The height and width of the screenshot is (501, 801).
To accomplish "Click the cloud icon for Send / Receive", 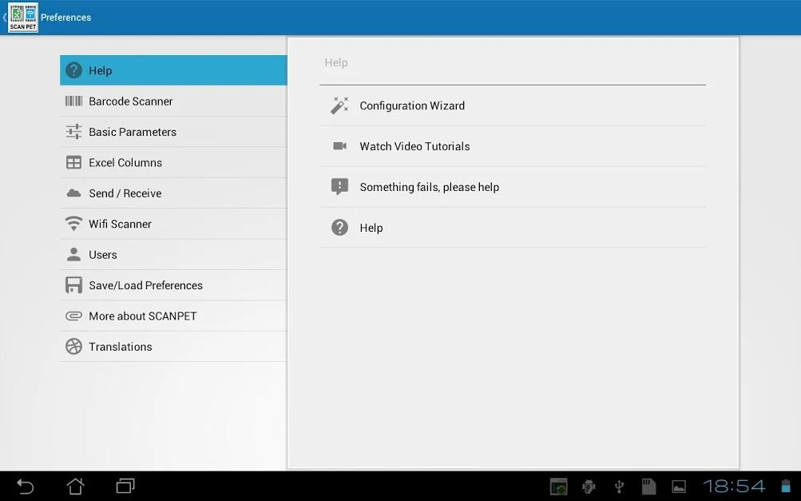I will point(73,193).
